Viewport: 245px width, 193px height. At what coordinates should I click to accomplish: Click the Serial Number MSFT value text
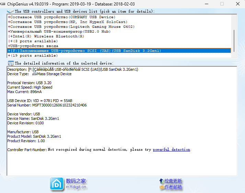tap(59, 105)
